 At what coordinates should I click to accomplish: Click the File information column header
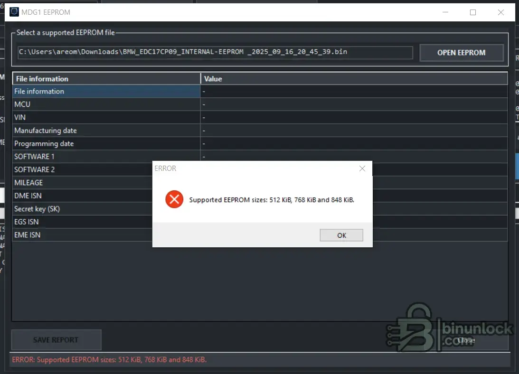106,79
